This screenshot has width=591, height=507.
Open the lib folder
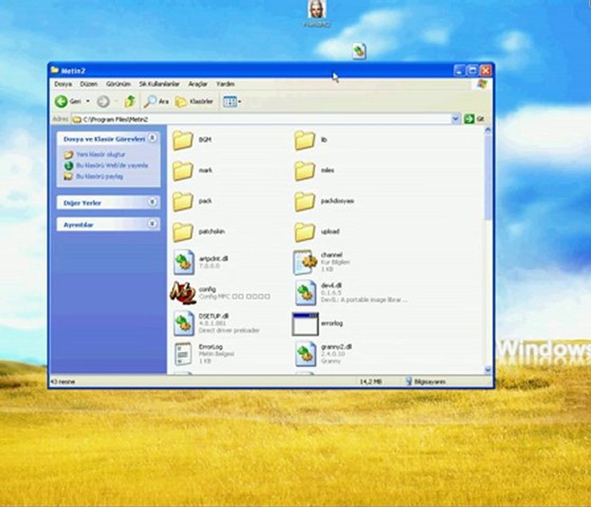305,140
